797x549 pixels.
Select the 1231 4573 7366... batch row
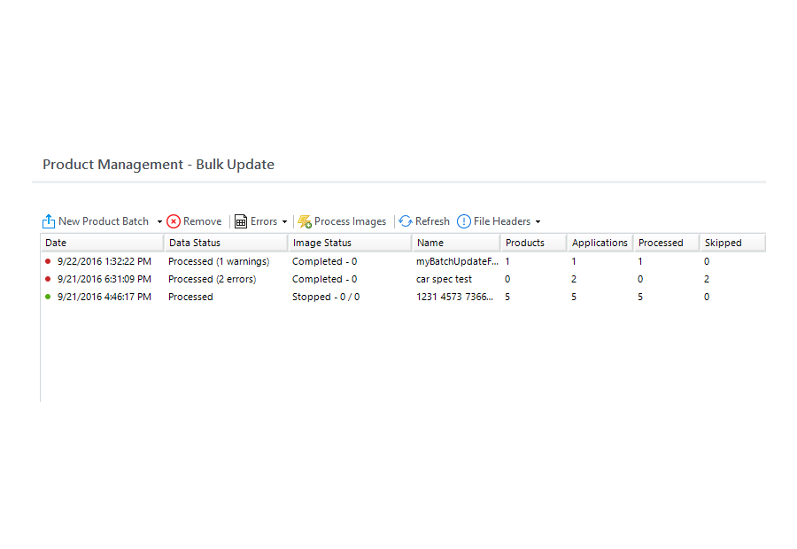tap(403, 297)
